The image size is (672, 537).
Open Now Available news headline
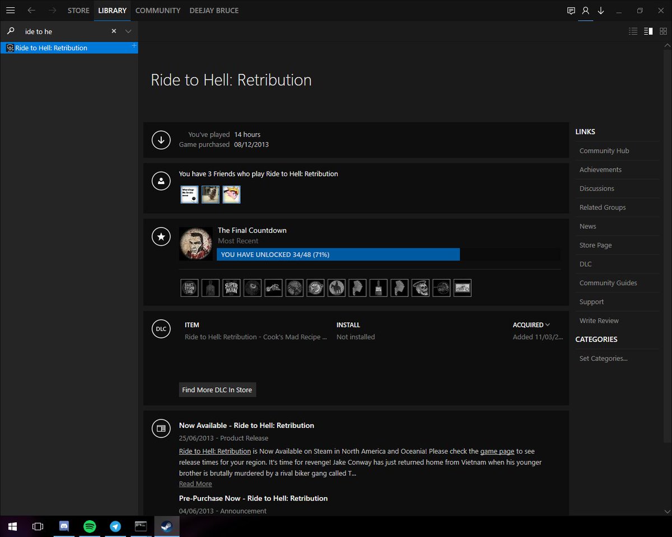pos(246,425)
